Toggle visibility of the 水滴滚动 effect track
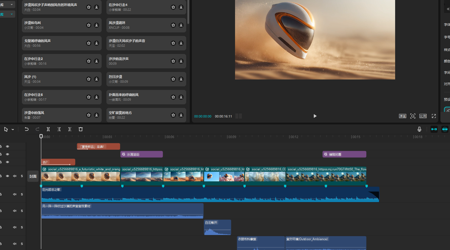The width and height of the screenshot is (450, 250). pyautogui.click(x=7, y=154)
